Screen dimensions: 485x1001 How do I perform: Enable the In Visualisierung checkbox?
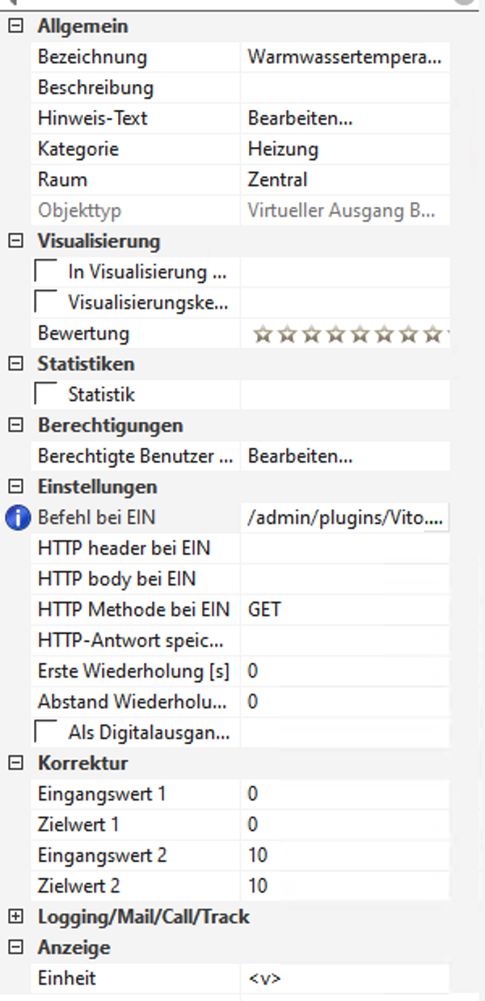[x=47, y=272]
